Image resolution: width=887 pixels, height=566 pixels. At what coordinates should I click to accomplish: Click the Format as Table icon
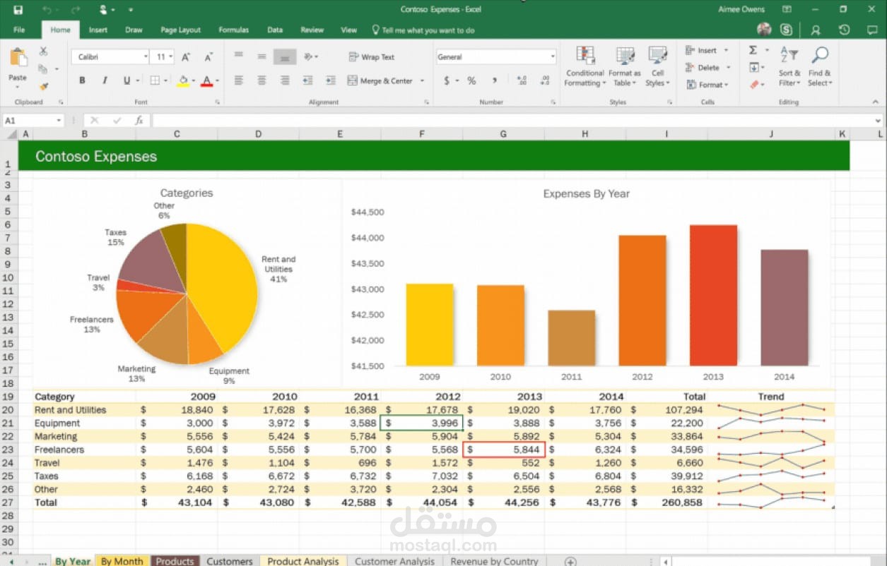tap(624, 56)
